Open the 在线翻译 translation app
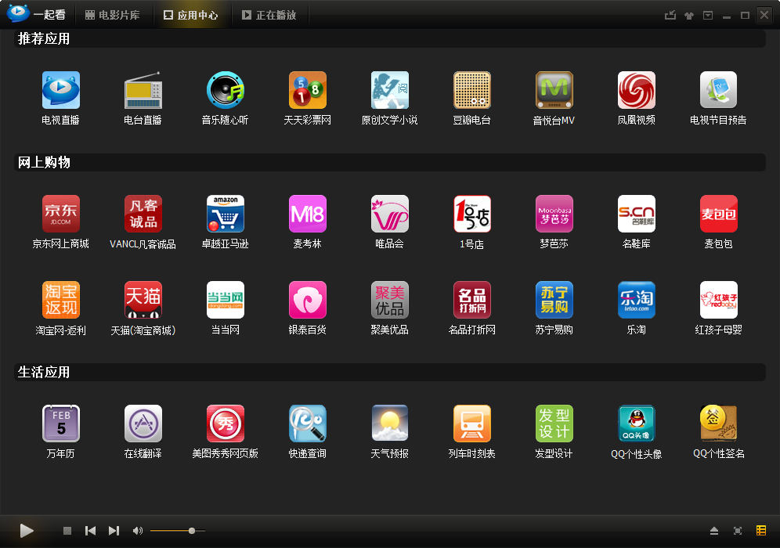Viewport: 780px width, 548px height. click(x=143, y=424)
